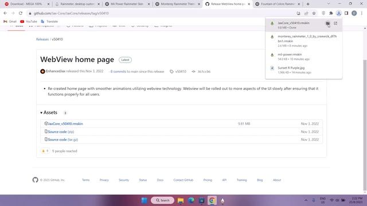367x206 pixels.
Task: Close the Release WebView home page tab
Action: point(249,4)
